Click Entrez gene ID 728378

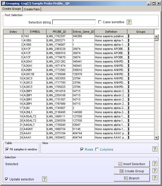(x=83, y=74)
